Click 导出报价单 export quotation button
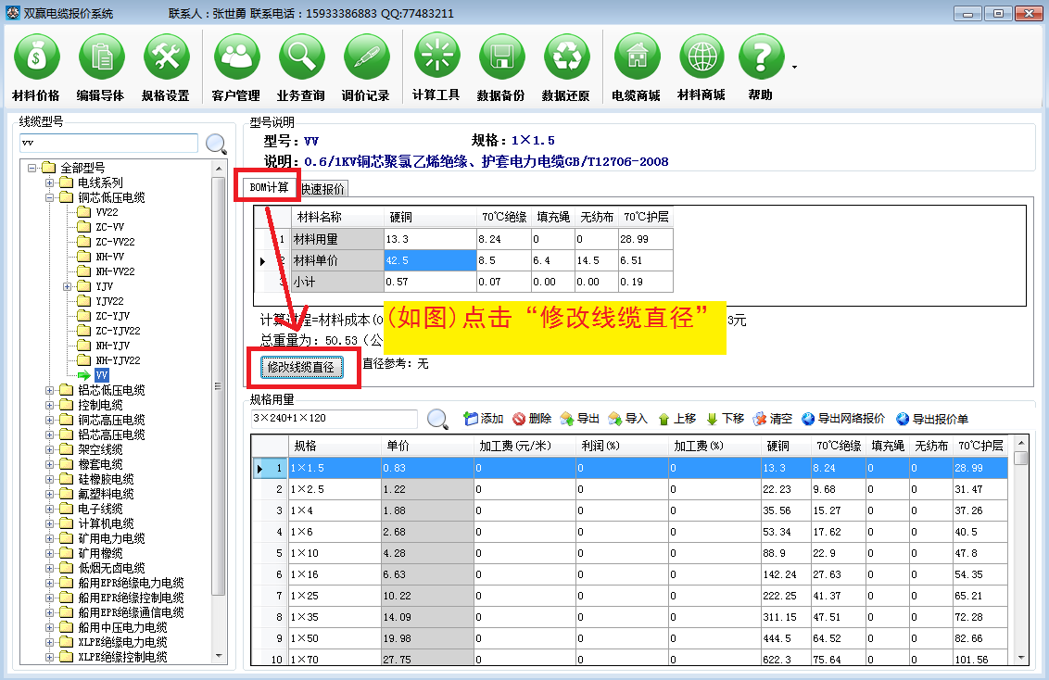Viewport: 1049px width, 680px height. [x=932, y=419]
